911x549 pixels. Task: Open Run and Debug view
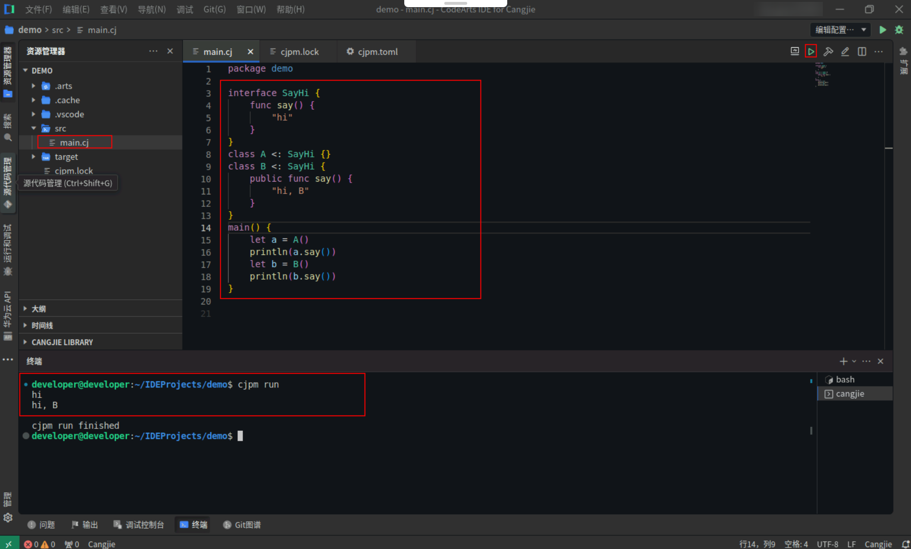[x=8, y=250]
